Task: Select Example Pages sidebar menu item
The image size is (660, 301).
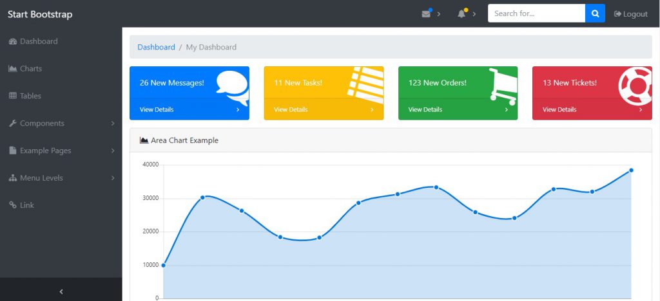Action: click(x=61, y=150)
